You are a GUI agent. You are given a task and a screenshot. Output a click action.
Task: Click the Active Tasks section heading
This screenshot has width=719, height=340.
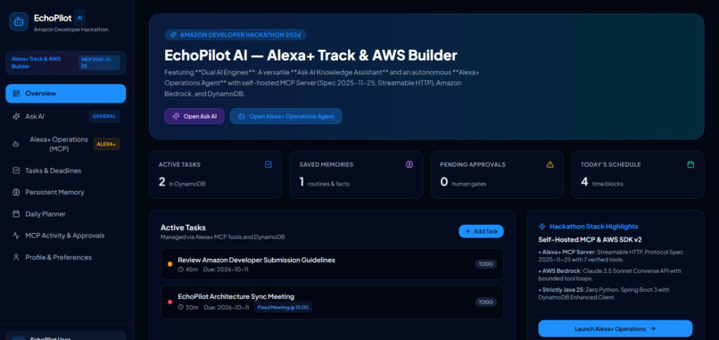click(x=183, y=228)
